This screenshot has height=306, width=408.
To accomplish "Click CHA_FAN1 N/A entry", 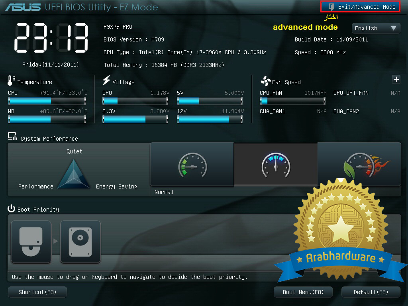I will pos(293,112).
